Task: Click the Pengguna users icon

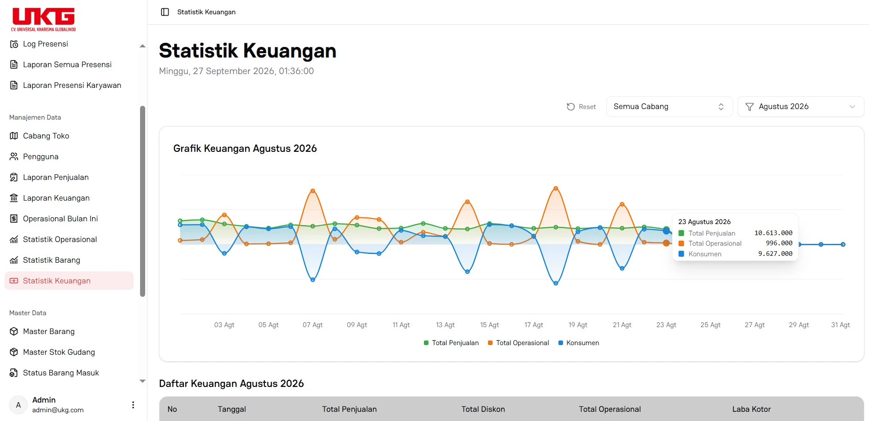Action: click(x=14, y=157)
